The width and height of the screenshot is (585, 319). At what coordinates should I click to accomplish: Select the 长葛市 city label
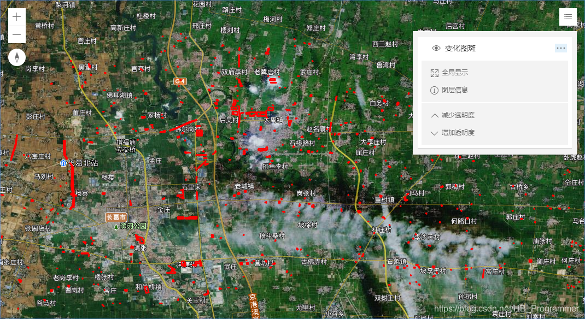[x=116, y=217]
